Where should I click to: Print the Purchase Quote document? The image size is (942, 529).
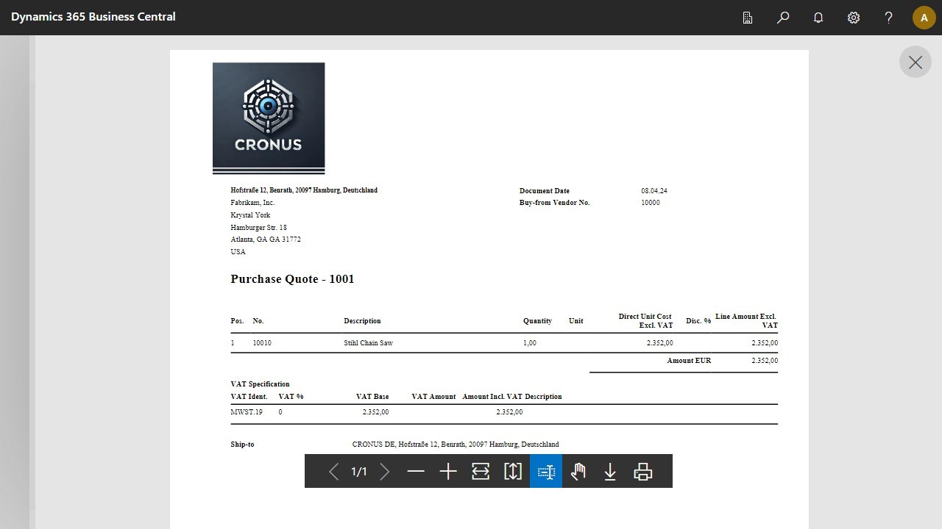click(x=643, y=471)
